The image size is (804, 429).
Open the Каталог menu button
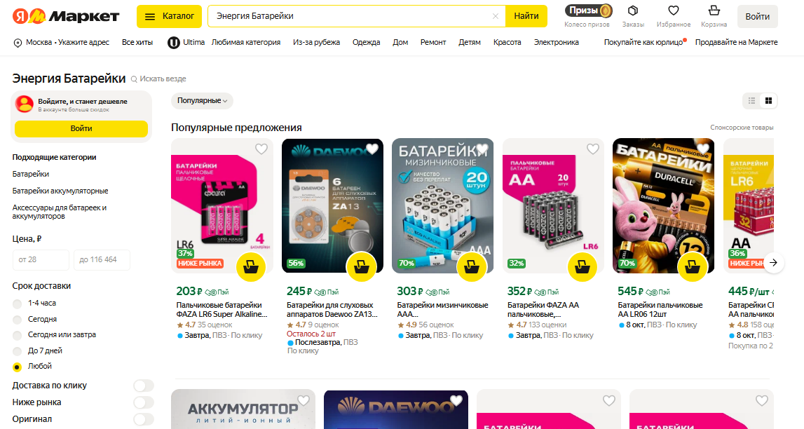click(169, 16)
